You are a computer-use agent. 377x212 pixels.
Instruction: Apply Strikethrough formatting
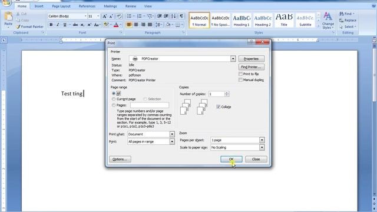(x=75, y=25)
